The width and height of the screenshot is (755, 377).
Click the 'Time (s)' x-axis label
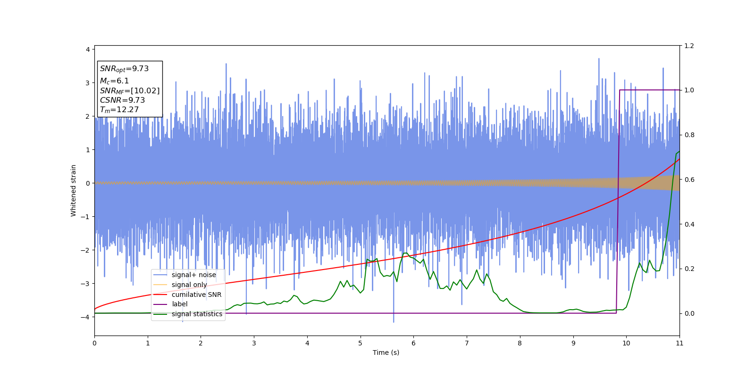tap(386, 352)
